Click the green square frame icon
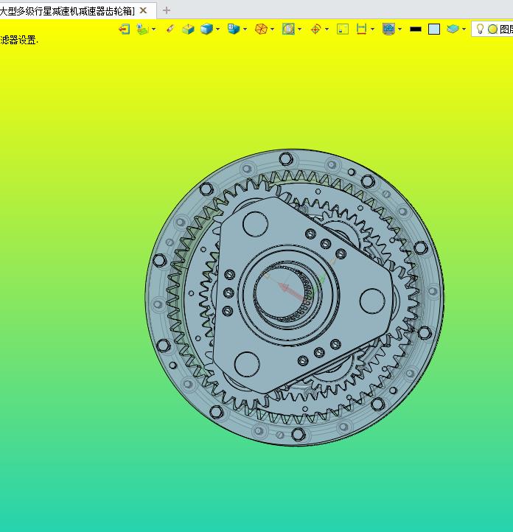Screen dimensions: 513x532 point(343,29)
